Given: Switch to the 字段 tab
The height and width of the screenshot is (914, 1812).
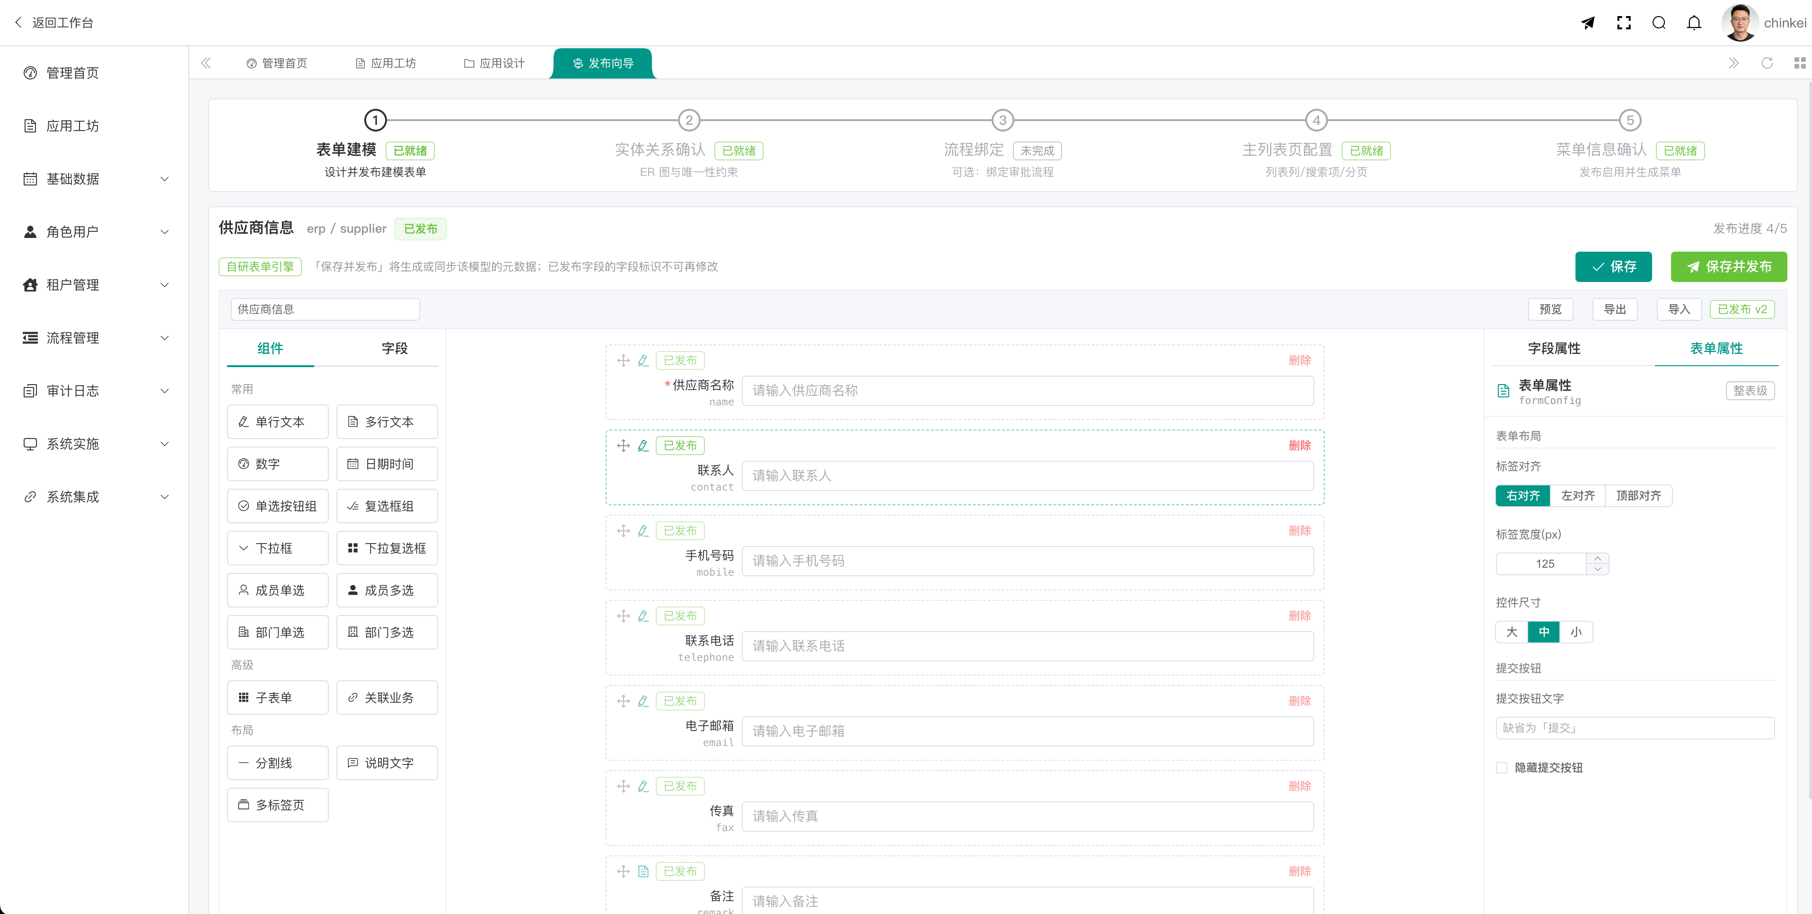Looking at the screenshot, I should coord(395,348).
